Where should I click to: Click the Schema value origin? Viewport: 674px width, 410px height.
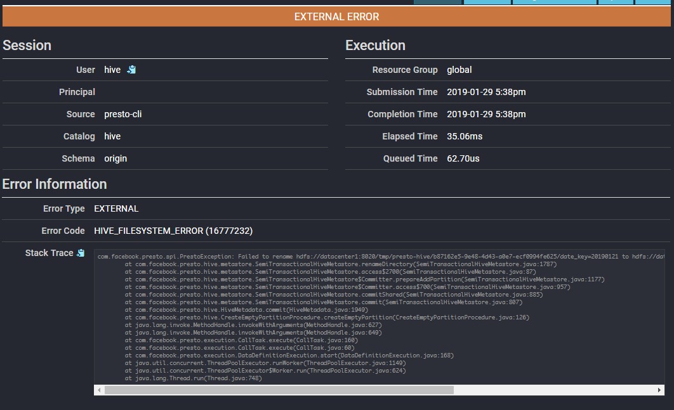[116, 158]
